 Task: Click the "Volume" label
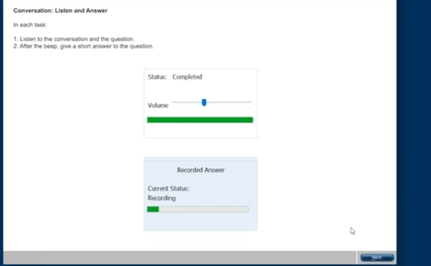coord(158,106)
